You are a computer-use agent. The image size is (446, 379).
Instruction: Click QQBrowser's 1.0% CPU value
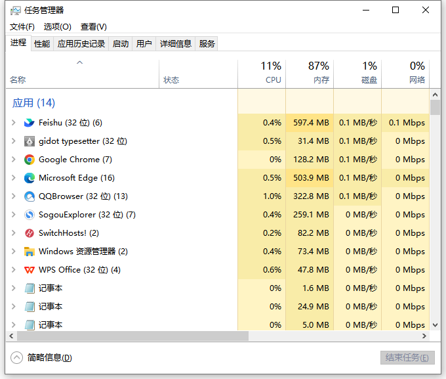click(x=272, y=196)
